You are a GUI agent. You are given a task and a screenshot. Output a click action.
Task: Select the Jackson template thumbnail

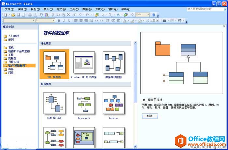click(114, 103)
